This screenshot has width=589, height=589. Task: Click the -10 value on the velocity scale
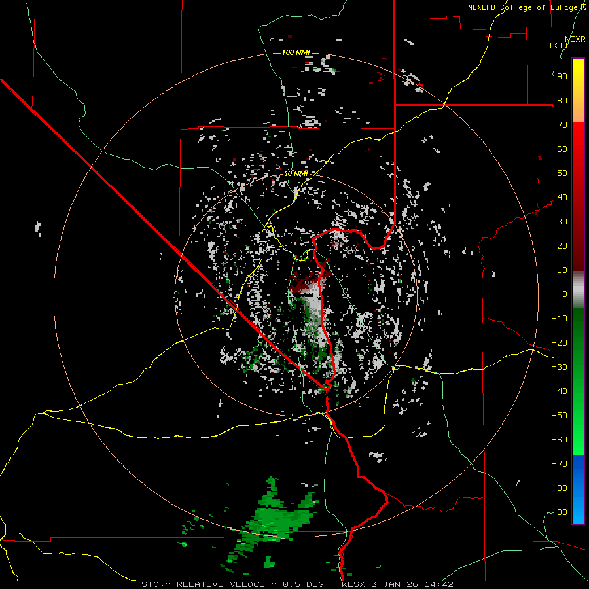click(x=560, y=319)
